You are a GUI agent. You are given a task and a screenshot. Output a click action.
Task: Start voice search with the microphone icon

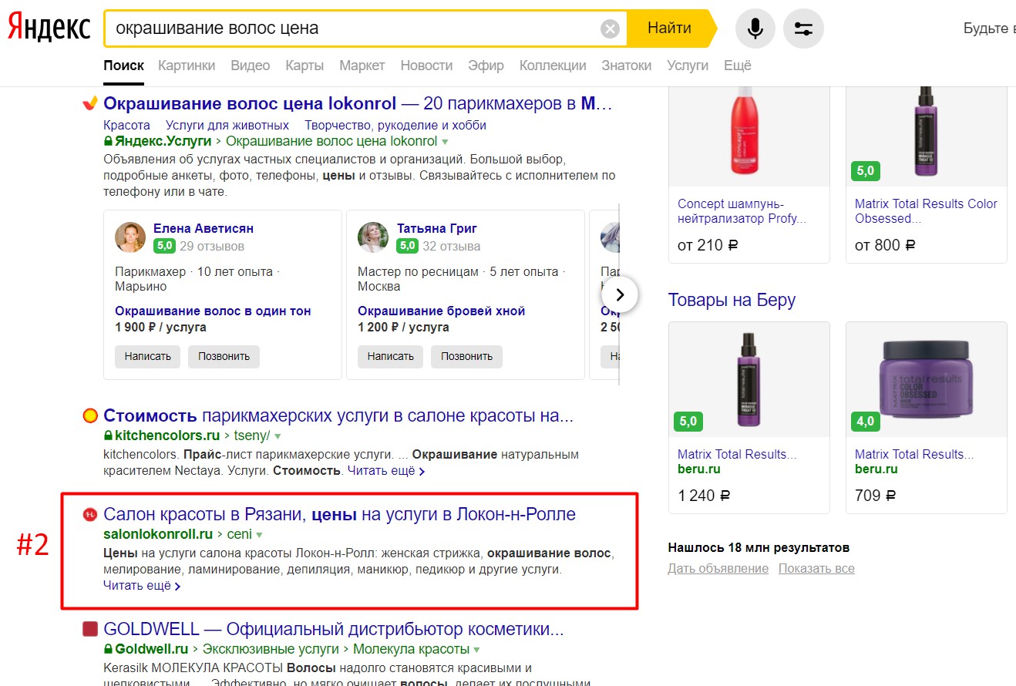(x=755, y=29)
